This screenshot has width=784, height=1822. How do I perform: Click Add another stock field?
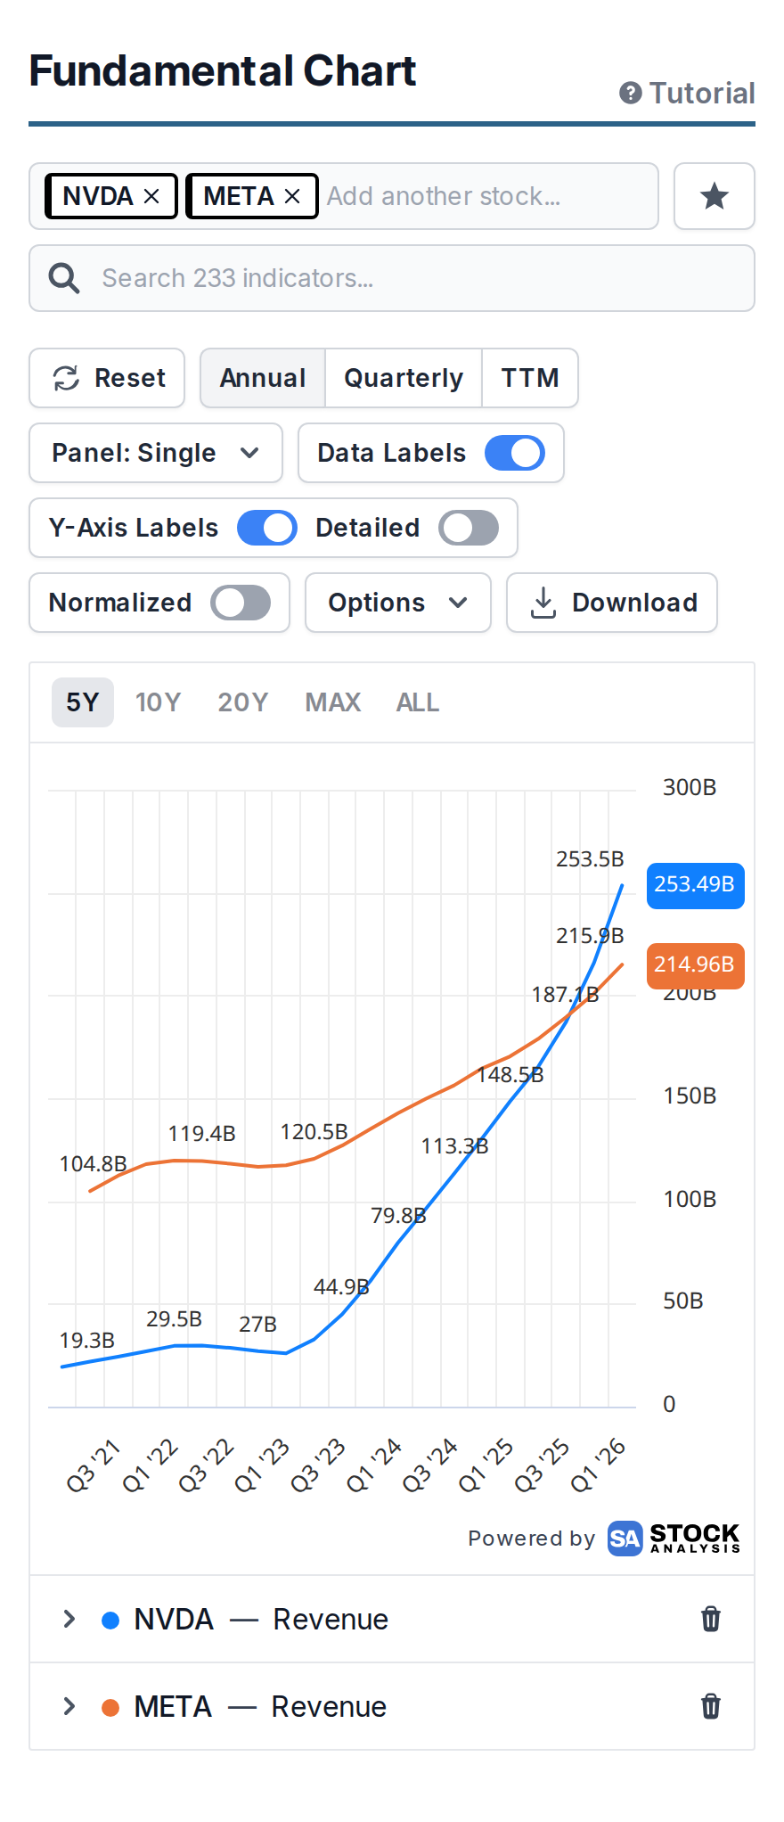click(444, 196)
